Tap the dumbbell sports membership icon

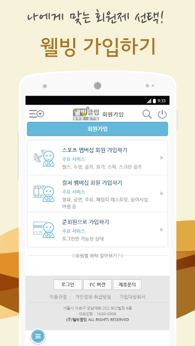tap(44, 158)
